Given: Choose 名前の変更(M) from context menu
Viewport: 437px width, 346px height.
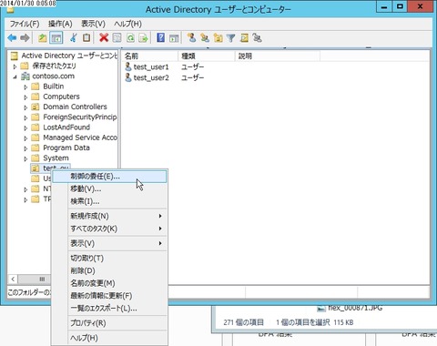Looking at the screenshot, I should click(109, 283).
